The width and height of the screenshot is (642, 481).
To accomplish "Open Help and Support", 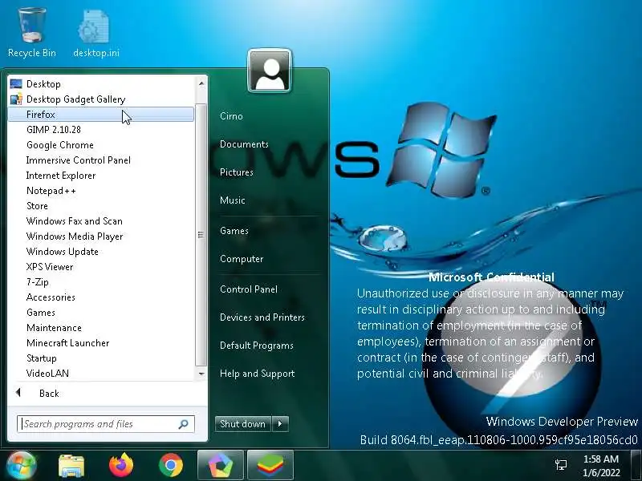I will point(257,374).
